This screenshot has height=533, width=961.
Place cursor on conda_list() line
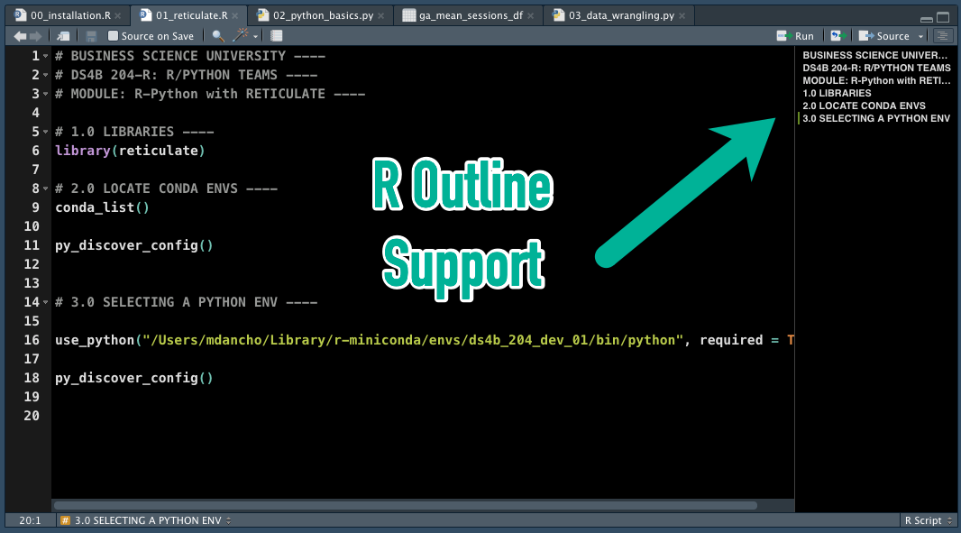point(102,208)
